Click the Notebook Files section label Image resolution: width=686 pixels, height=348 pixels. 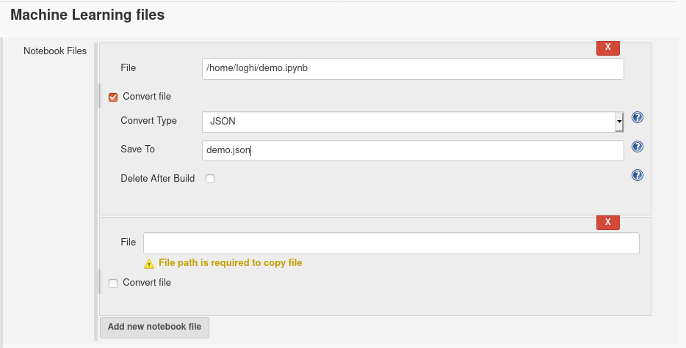pos(55,51)
